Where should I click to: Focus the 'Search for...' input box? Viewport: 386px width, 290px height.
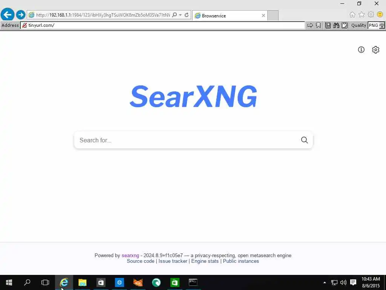coord(187,140)
